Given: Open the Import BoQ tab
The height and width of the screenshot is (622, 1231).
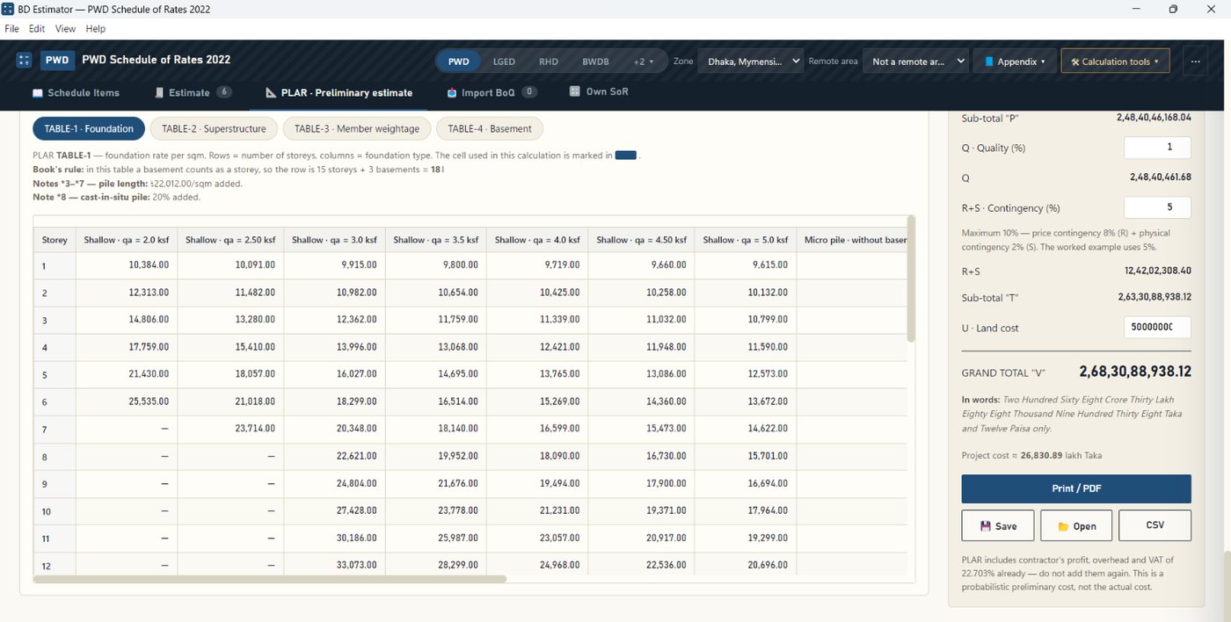Looking at the screenshot, I should point(492,92).
